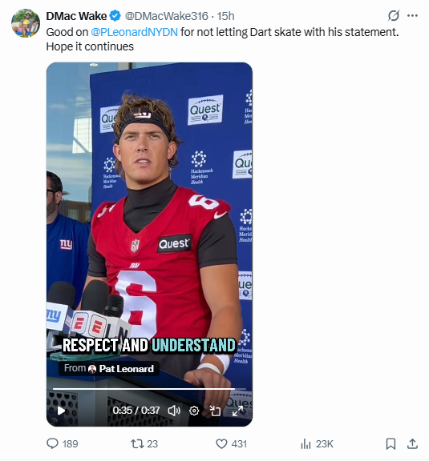
Task: Open the three-dot more options menu
Action: tap(412, 15)
